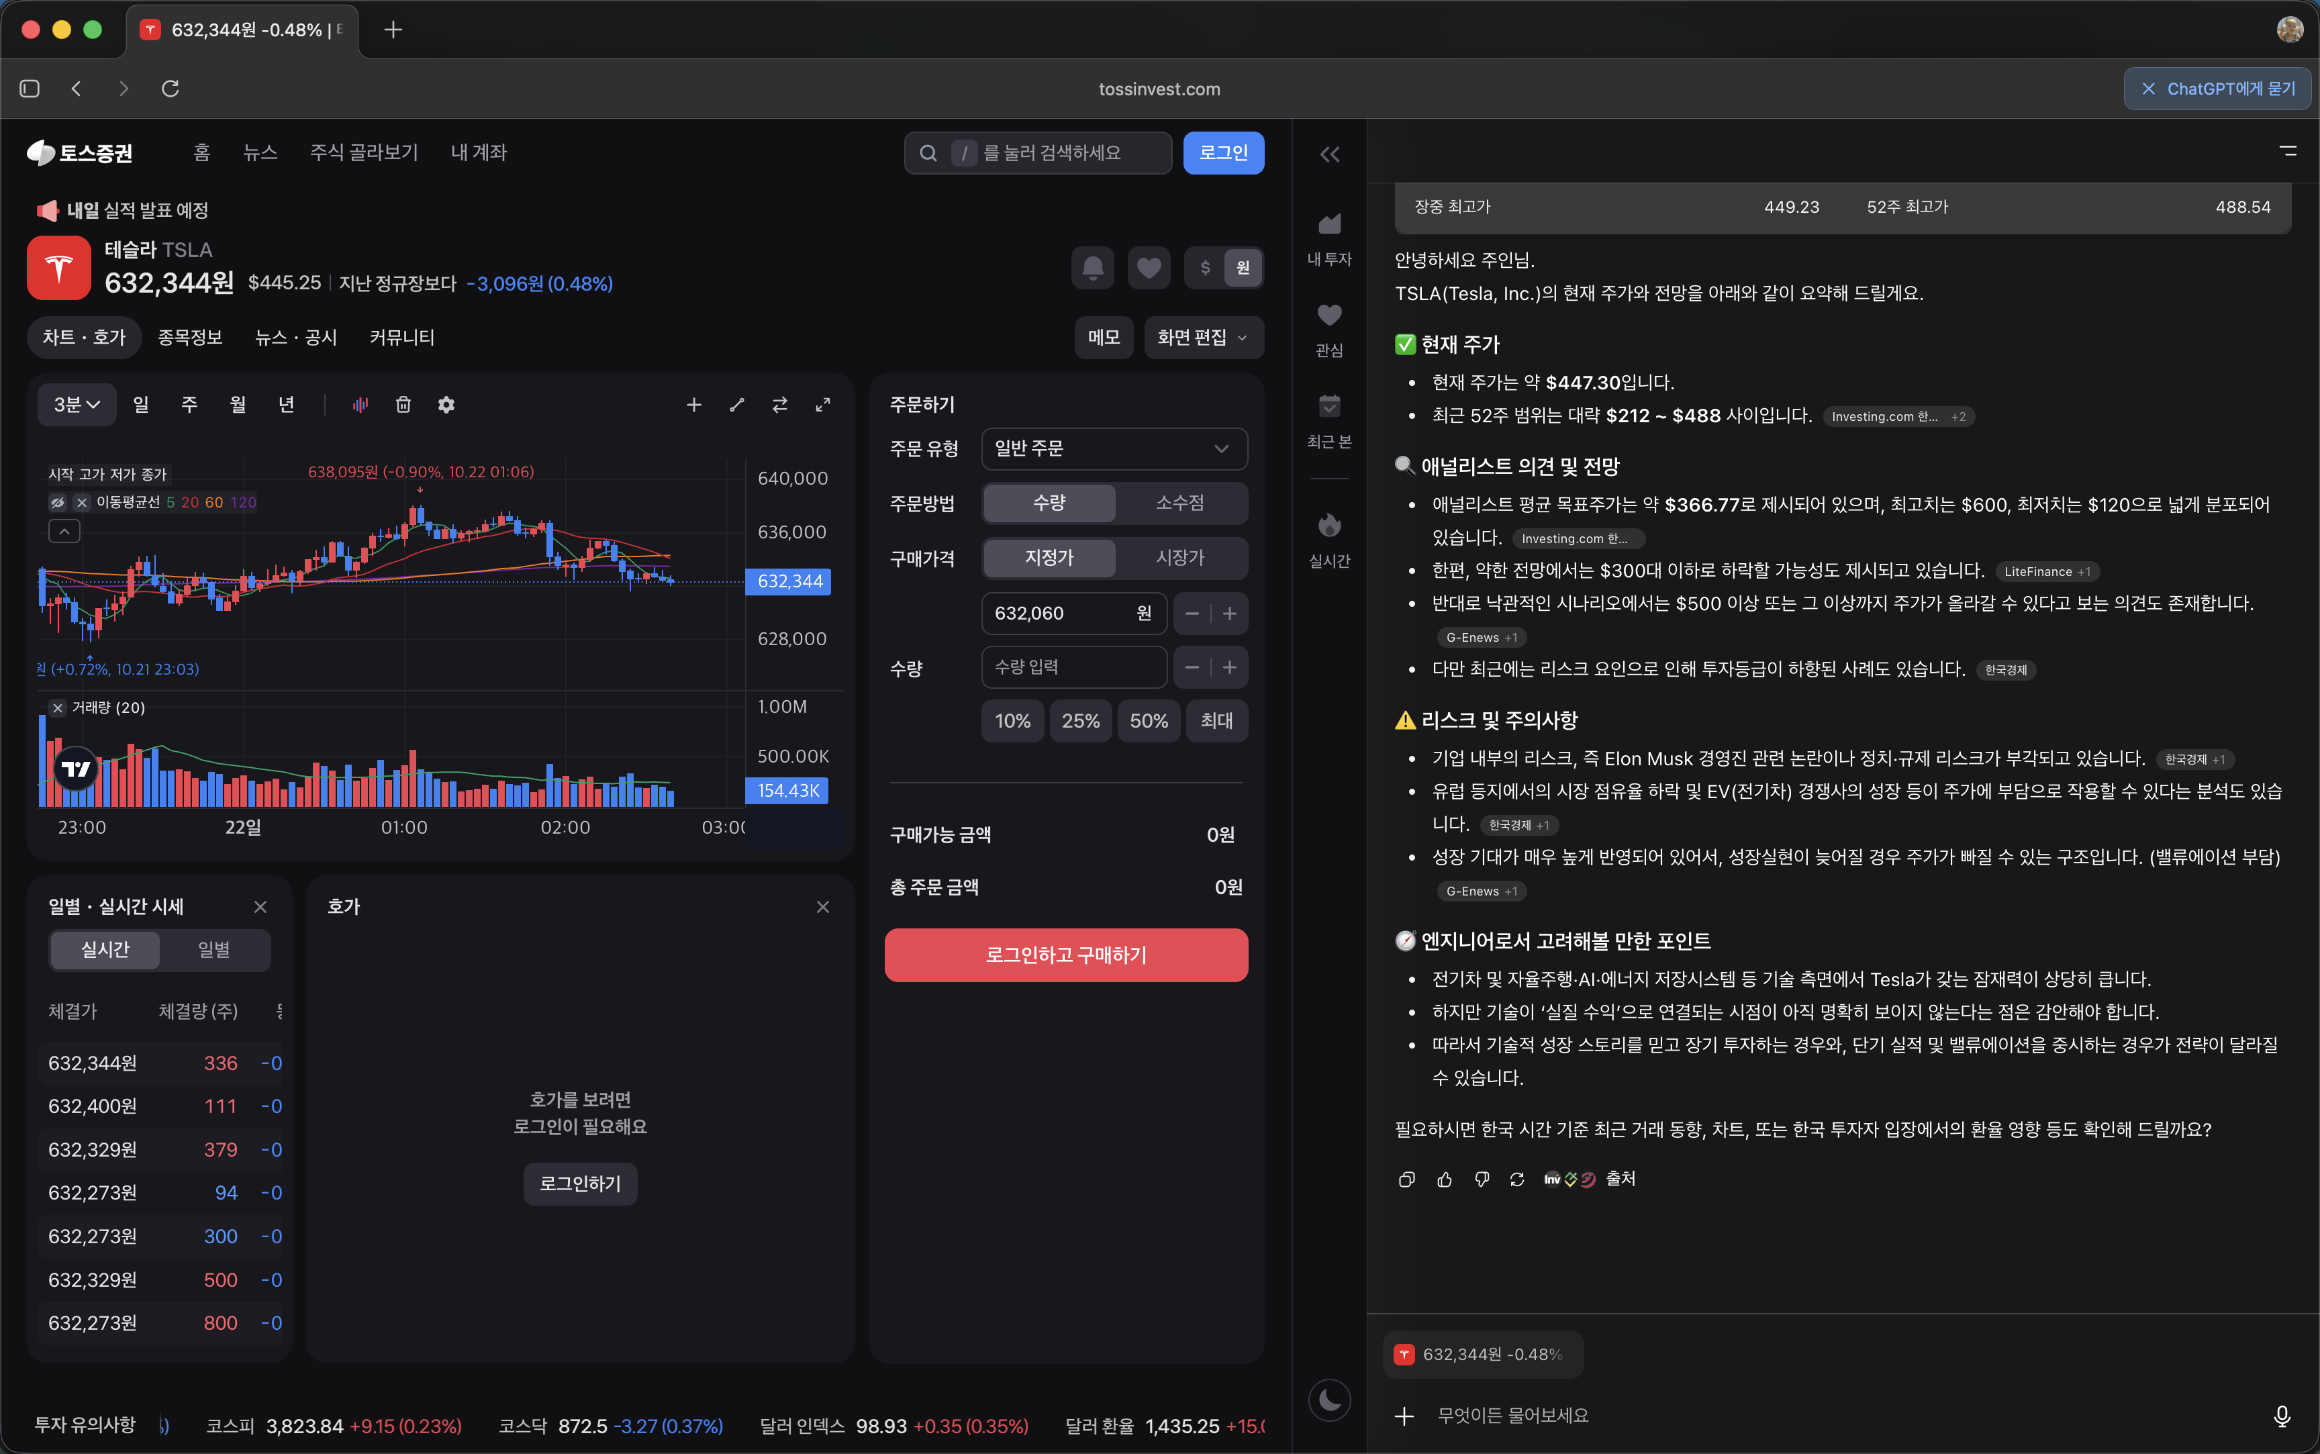Select the chart drawing pencil tool
The width and height of the screenshot is (2320, 1454).
(736, 405)
